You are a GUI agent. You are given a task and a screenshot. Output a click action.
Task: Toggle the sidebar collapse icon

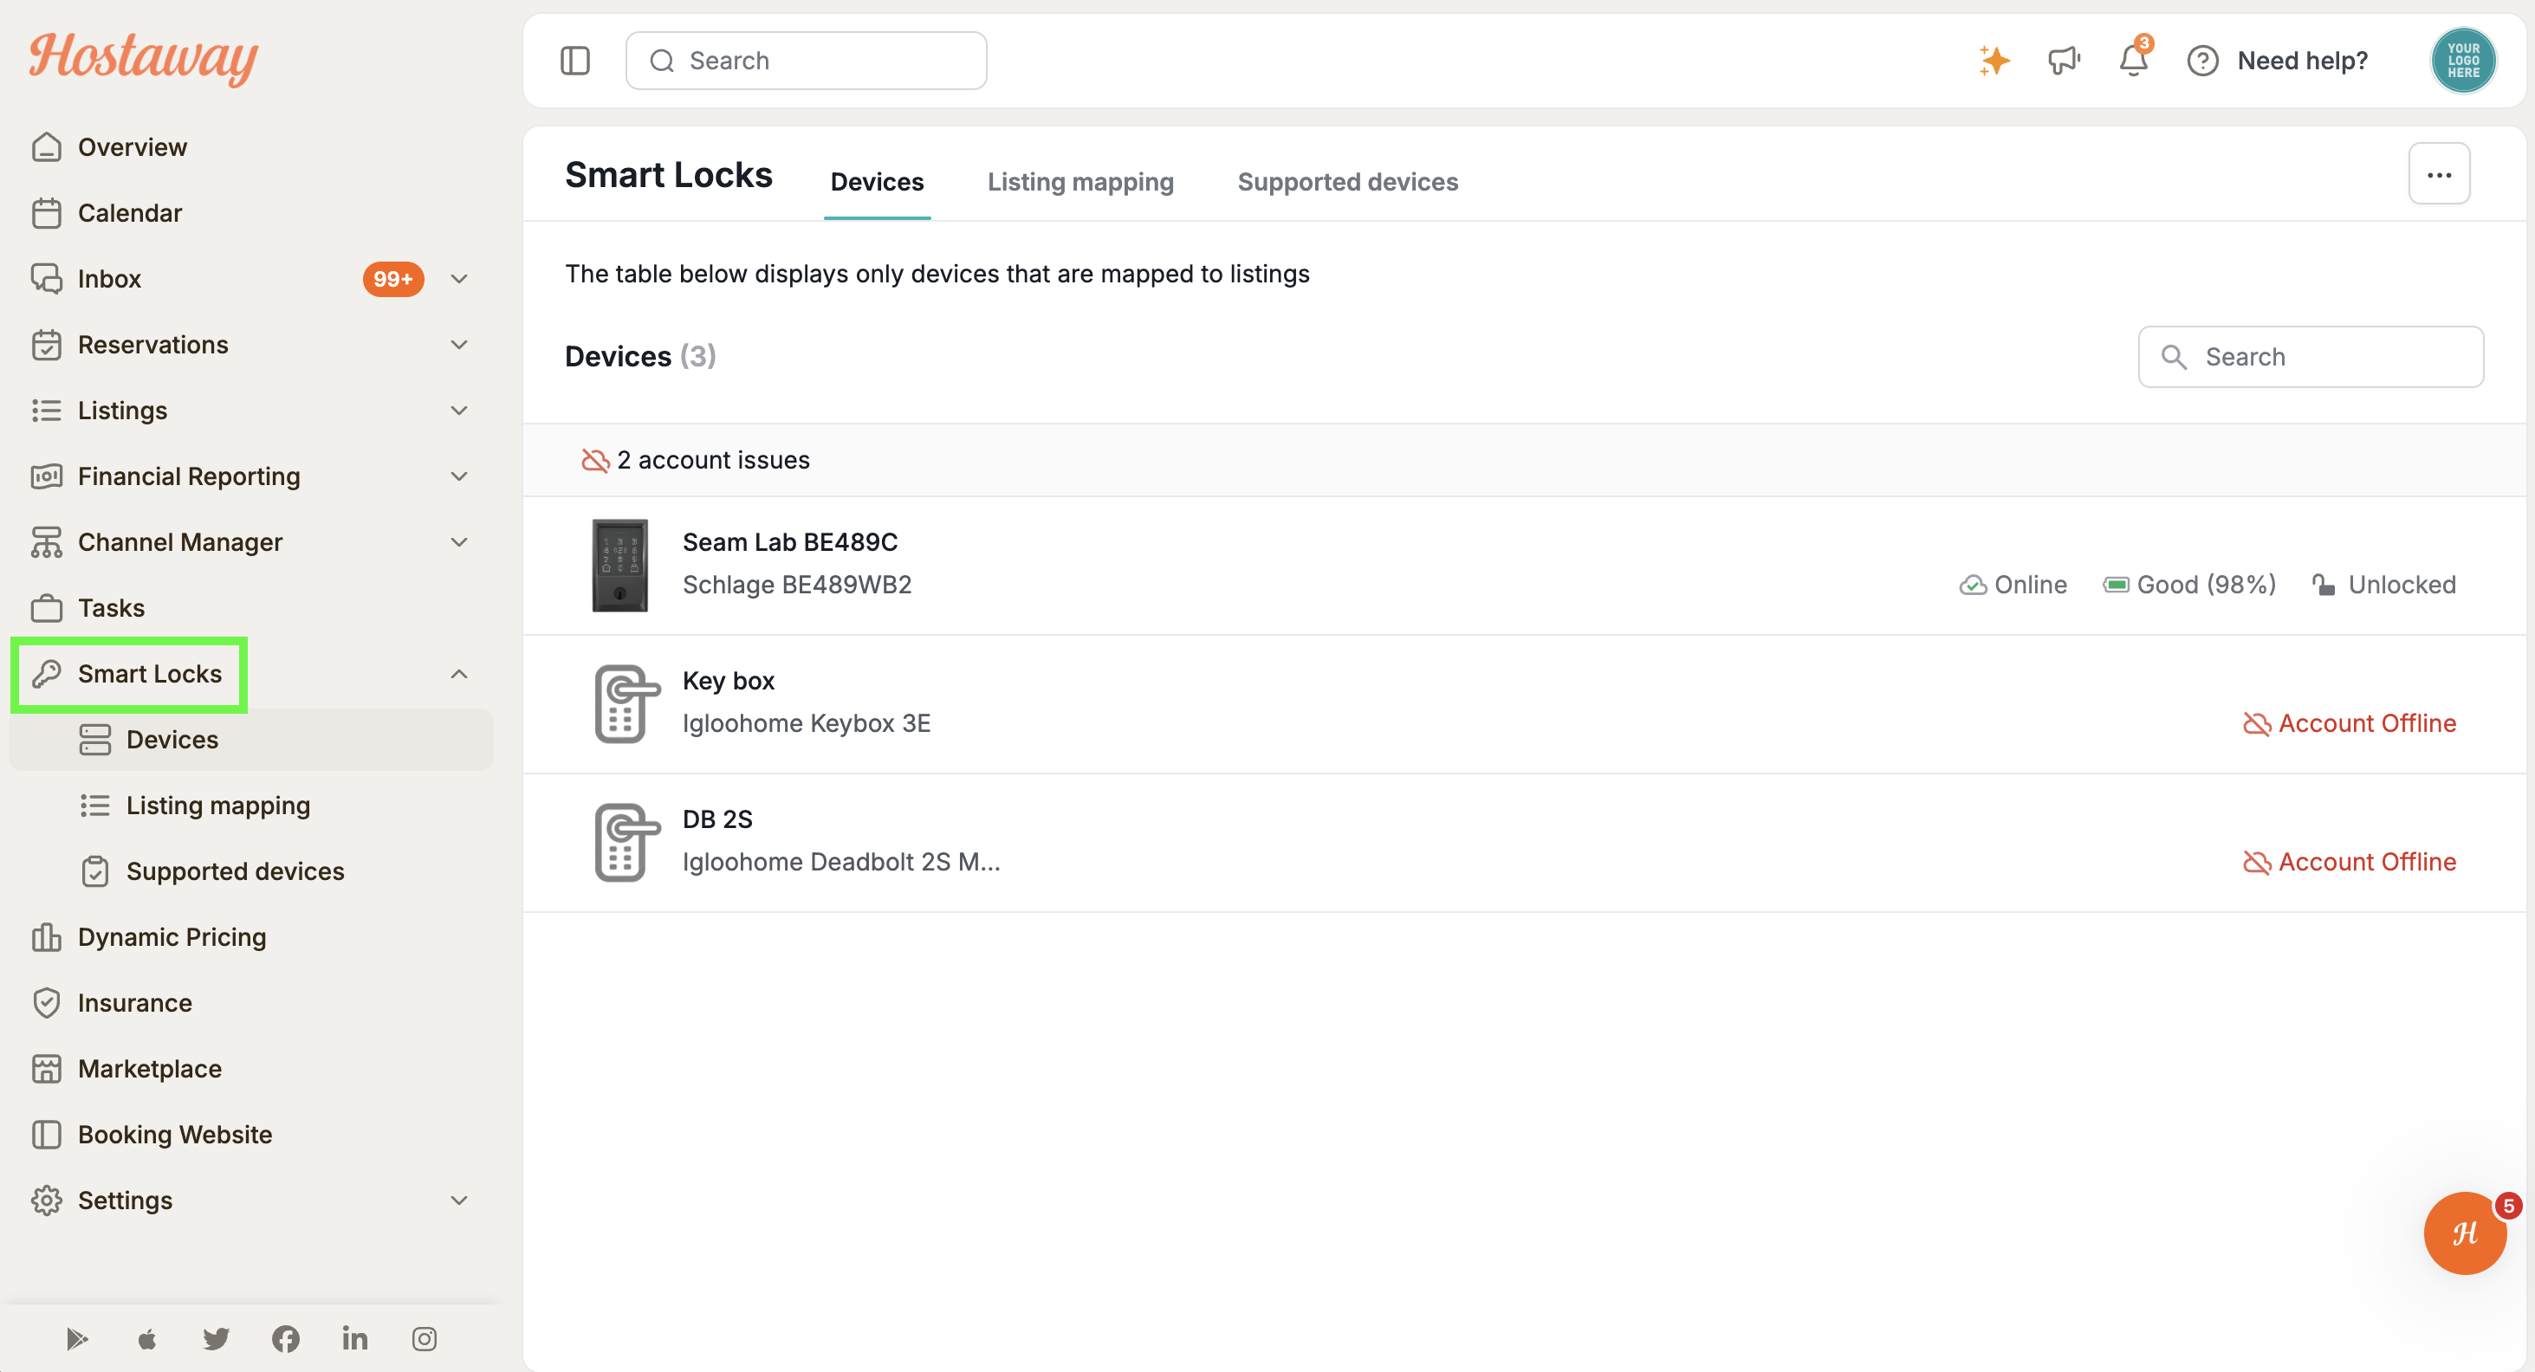point(574,61)
